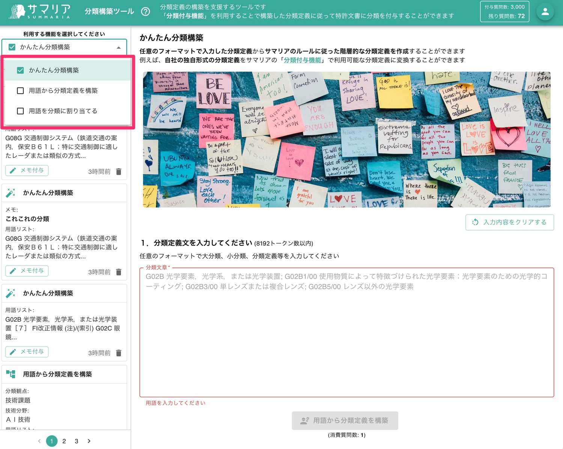Open the help question-mark icon in the header
The image size is (563, 449).
[146, 12]
